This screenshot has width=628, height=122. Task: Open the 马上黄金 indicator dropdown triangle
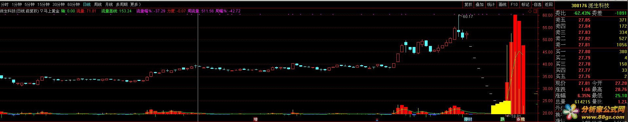[41, 11]
